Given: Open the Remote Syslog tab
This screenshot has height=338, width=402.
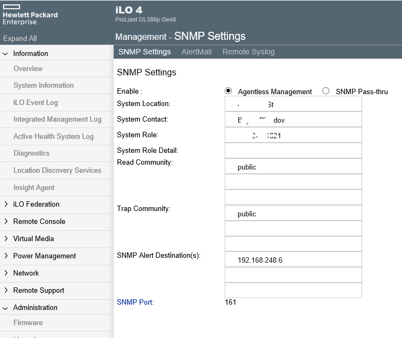Looking at the screenshot, I should click(248, 52).
